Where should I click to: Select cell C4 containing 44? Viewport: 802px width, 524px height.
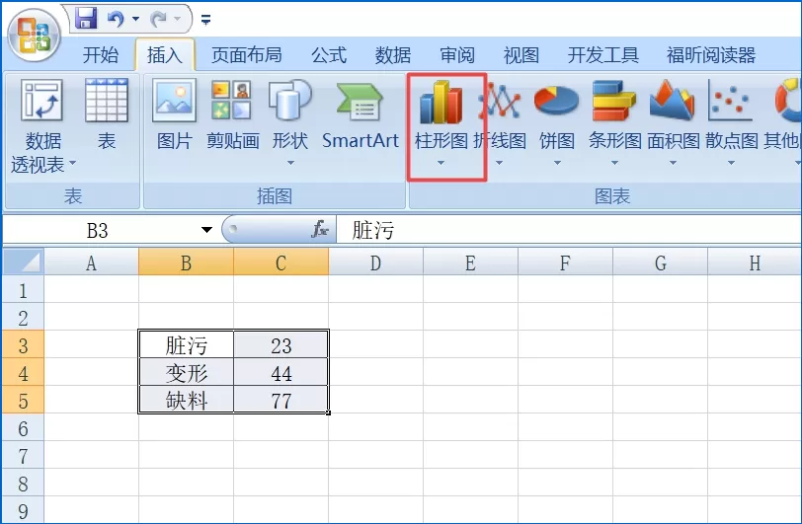281,373
